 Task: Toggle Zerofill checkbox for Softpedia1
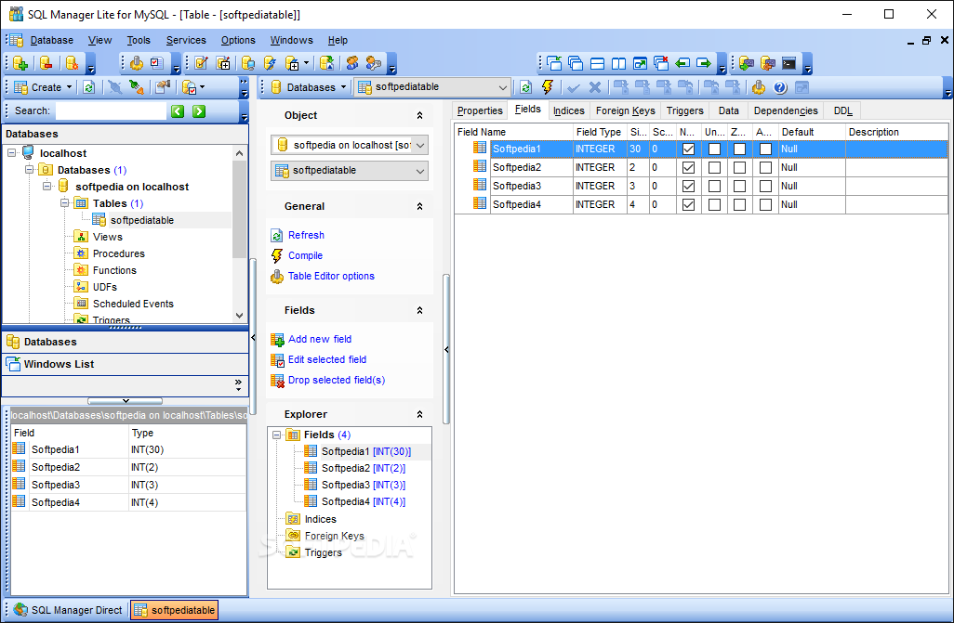click(x=740, y=149)
